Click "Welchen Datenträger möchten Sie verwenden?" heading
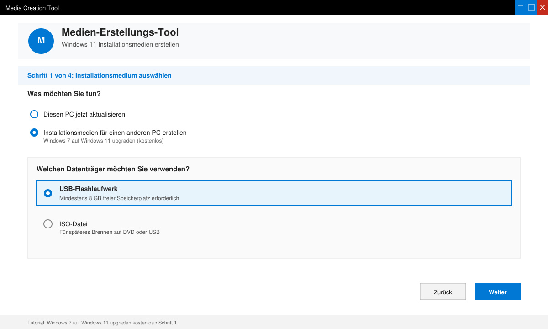This screenshot has width=548, height=329. [113, 169]
